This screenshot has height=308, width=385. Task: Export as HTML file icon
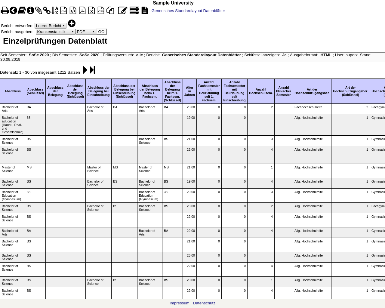click(63, 11)
